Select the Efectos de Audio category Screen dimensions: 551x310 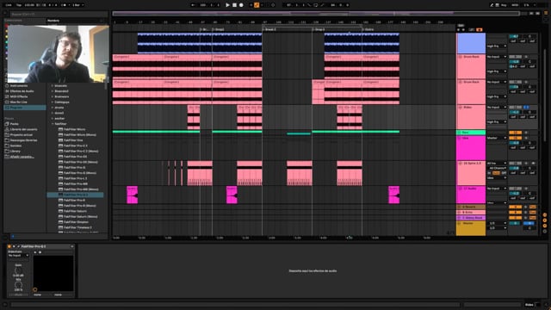coord(22,91)
